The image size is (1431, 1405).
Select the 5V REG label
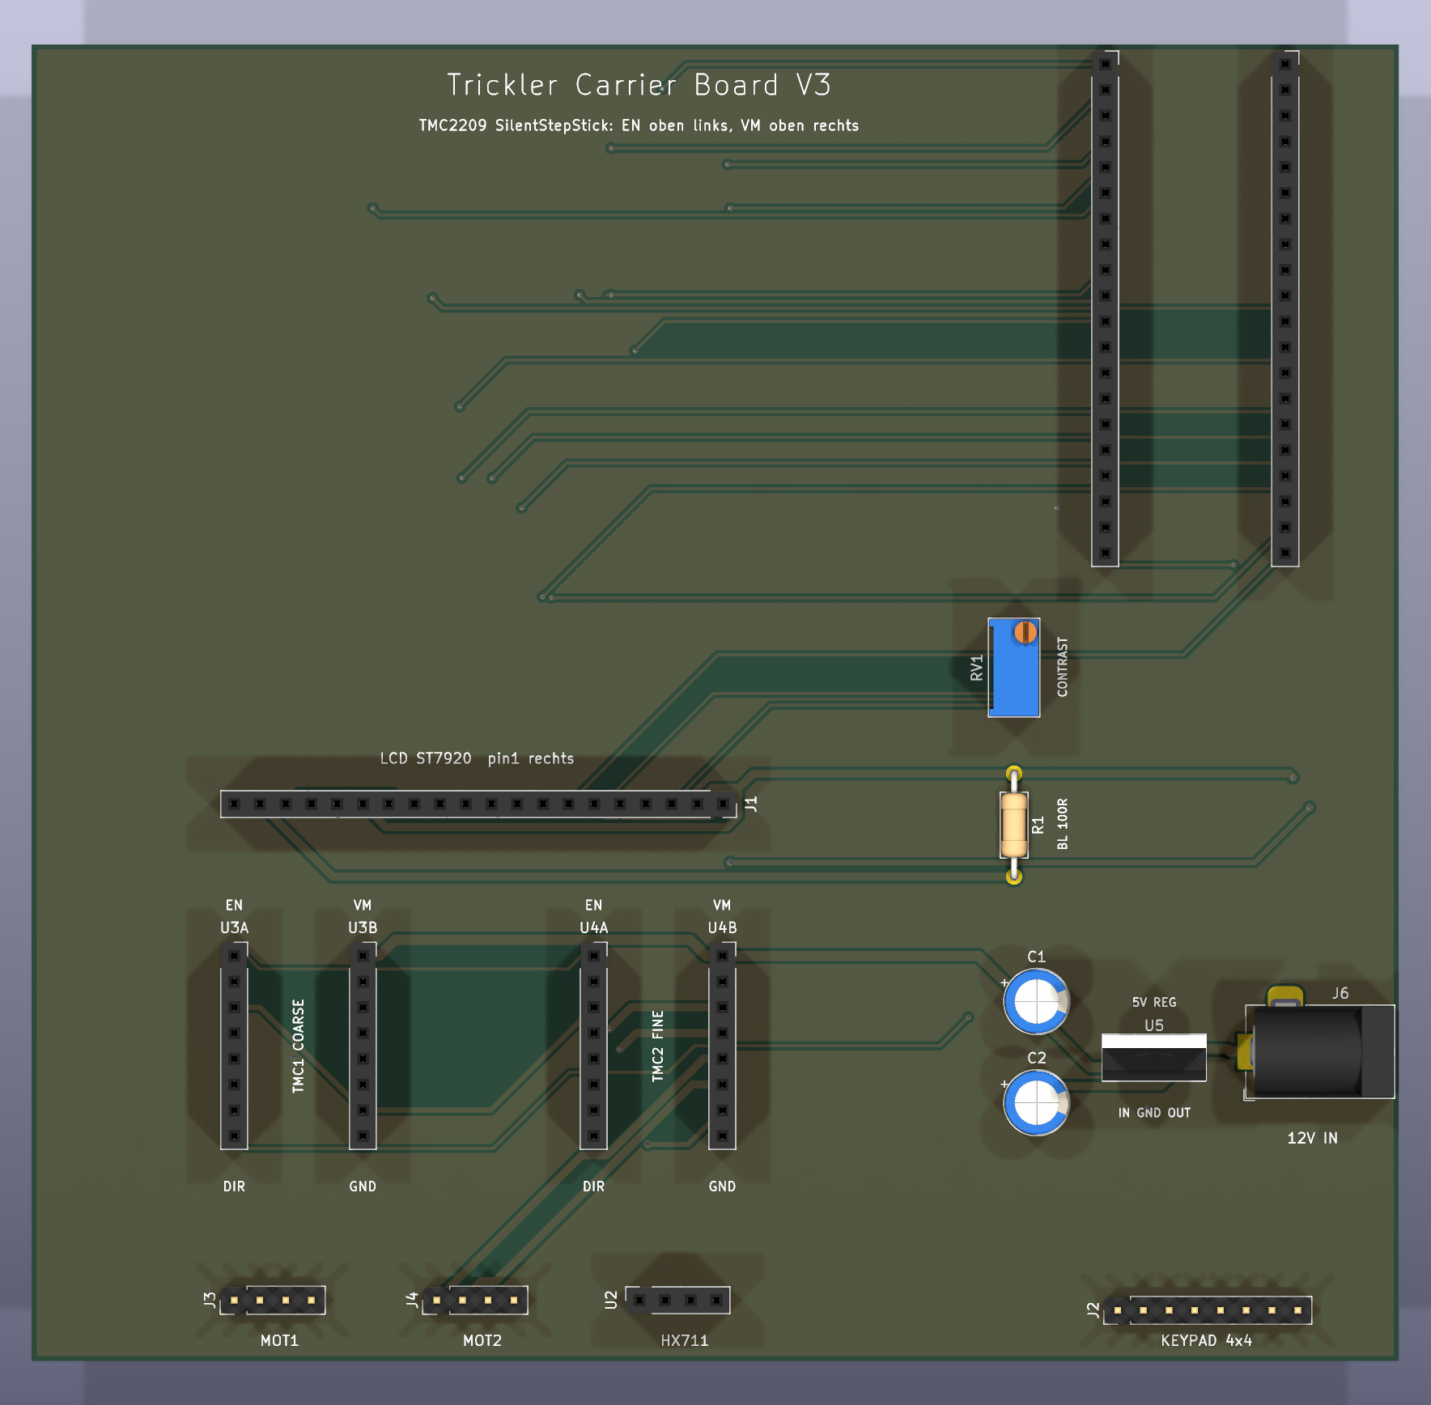point(1154,1002)
